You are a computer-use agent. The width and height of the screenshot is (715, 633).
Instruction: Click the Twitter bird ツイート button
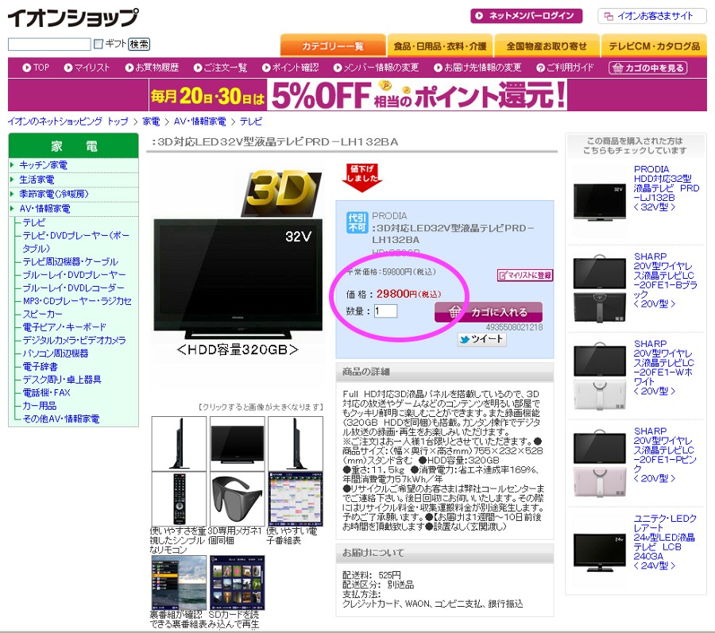tap(481, 339)
